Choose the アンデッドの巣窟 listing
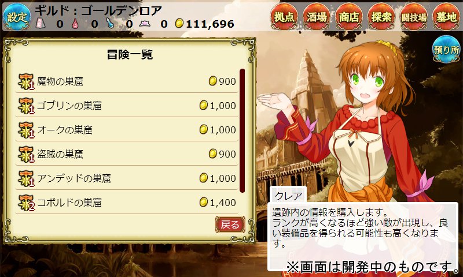The image size is (463, 277). pyautogui.click(x=127, y=178)
